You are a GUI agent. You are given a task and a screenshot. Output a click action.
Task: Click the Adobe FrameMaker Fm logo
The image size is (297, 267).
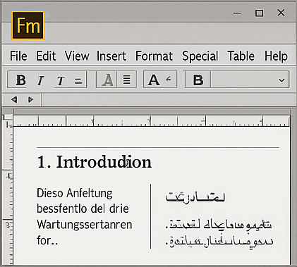tap(28, 25)
